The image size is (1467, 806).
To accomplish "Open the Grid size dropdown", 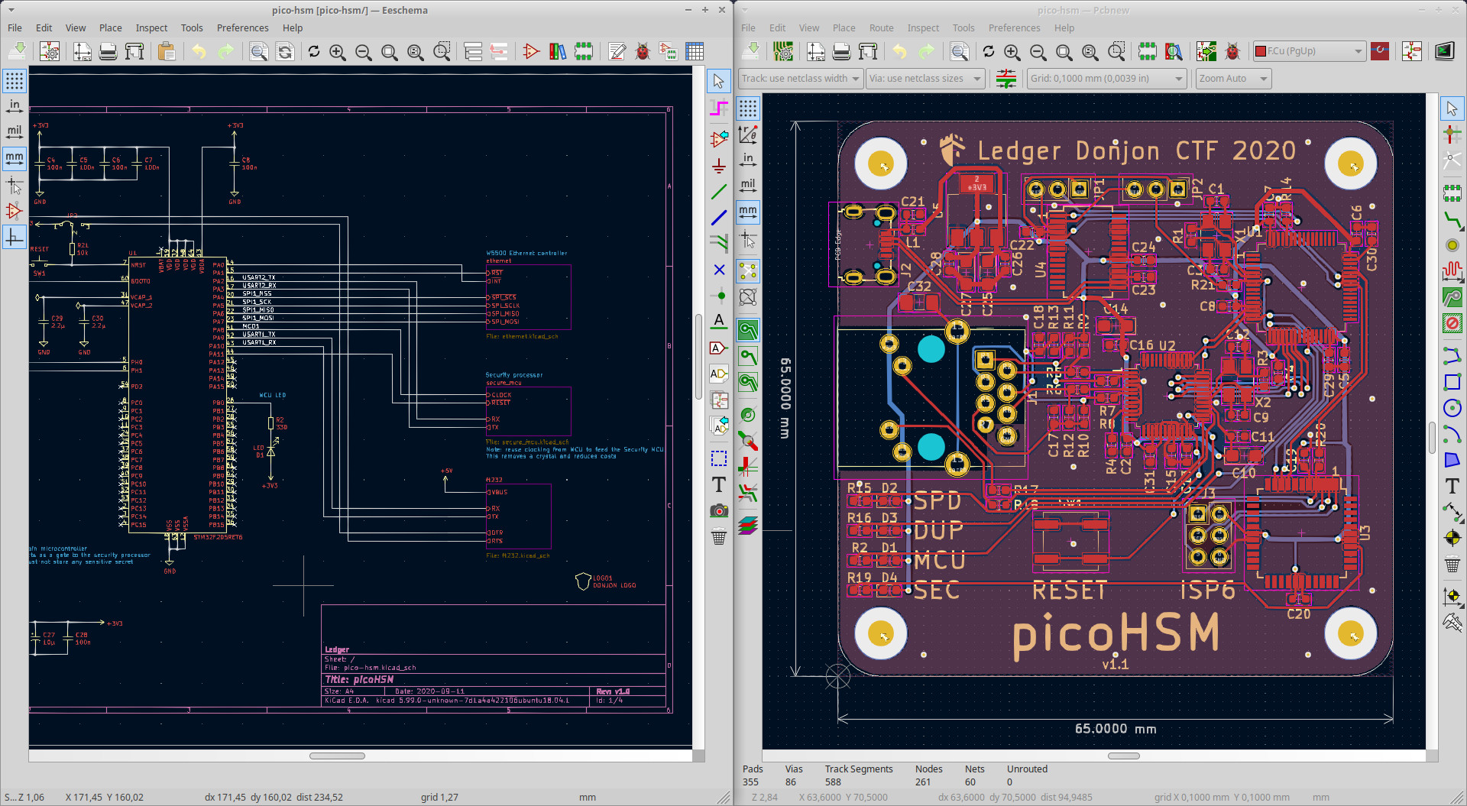I will click(1106, 79).
